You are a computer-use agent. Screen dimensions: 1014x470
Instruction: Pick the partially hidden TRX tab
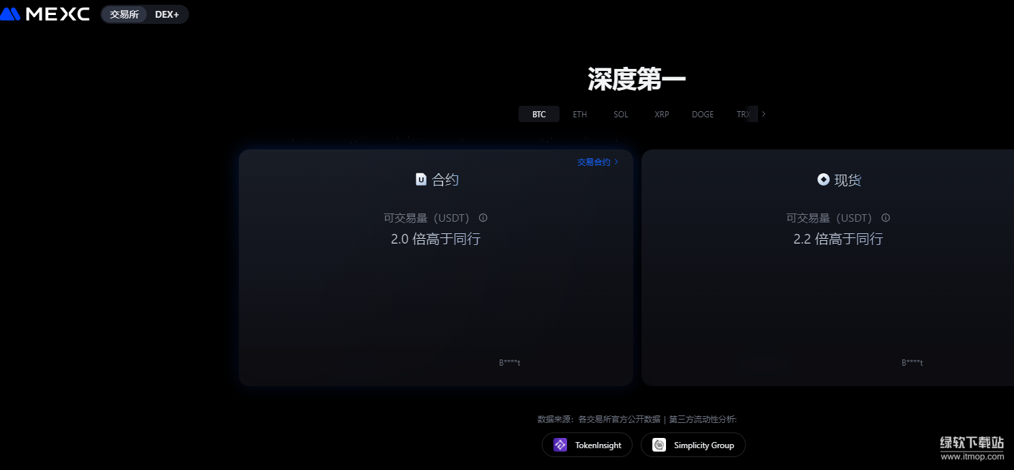(x=742, y=114)
